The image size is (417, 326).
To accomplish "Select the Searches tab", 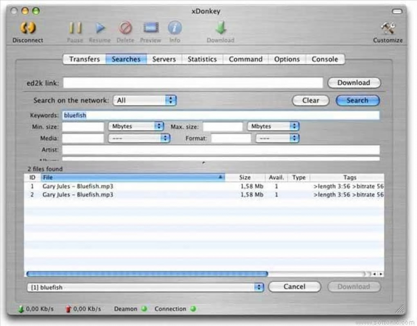I will (126, 59).
